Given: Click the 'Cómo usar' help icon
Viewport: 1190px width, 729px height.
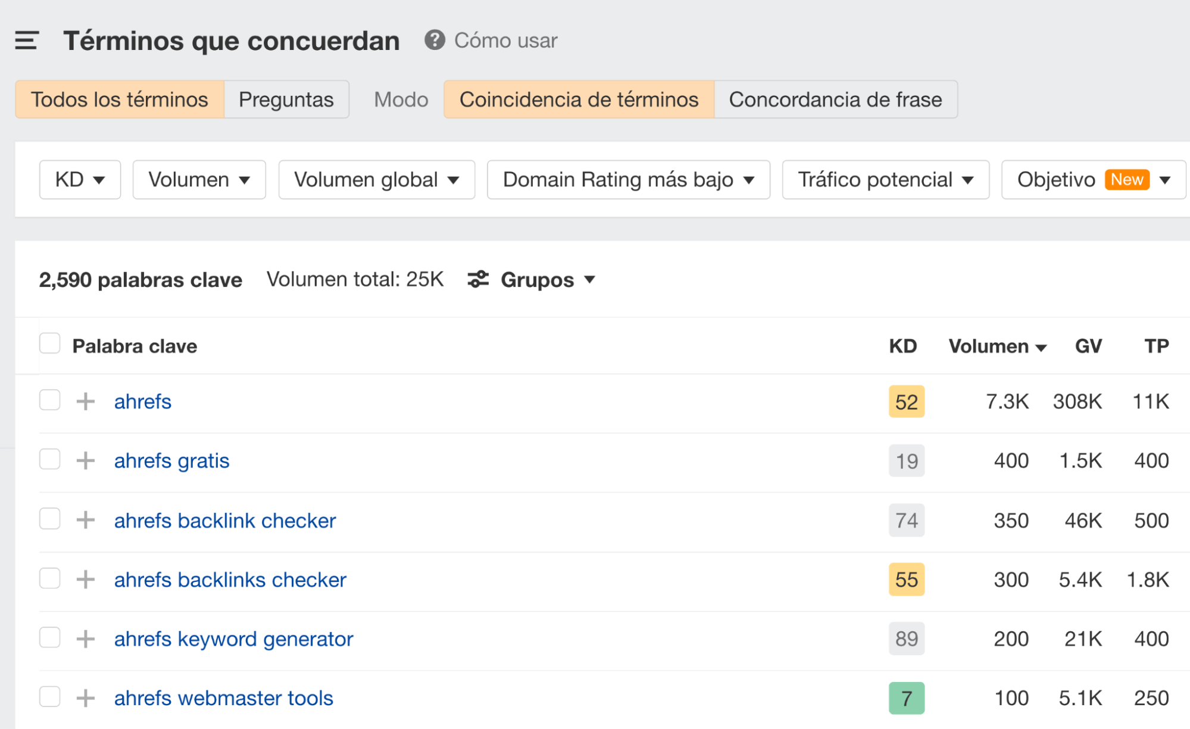Looking at the screenshot, I should tap(435, 40).
